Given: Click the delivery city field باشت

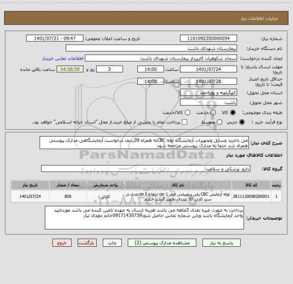Looking at the screenshot, I should [x=209, y=102].
